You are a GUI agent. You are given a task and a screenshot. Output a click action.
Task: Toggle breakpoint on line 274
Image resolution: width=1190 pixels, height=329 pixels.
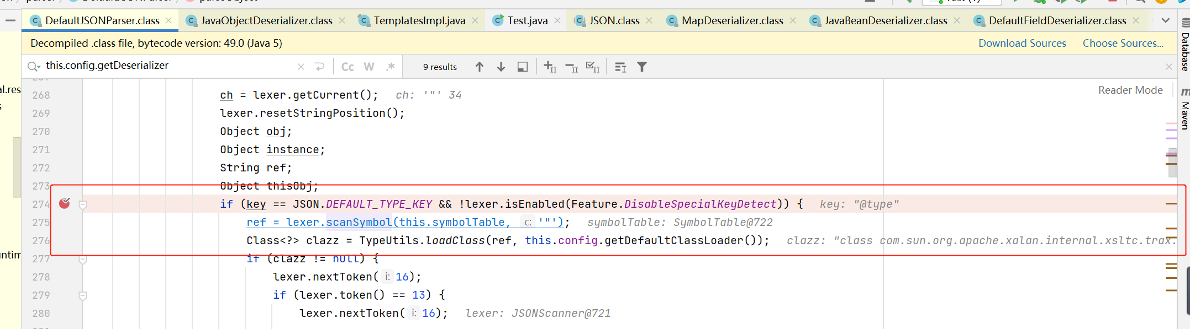tap(65, 203)
